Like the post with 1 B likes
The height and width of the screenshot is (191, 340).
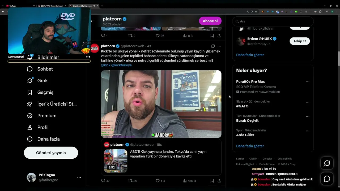pyautogui.click(x=158, y=181)
